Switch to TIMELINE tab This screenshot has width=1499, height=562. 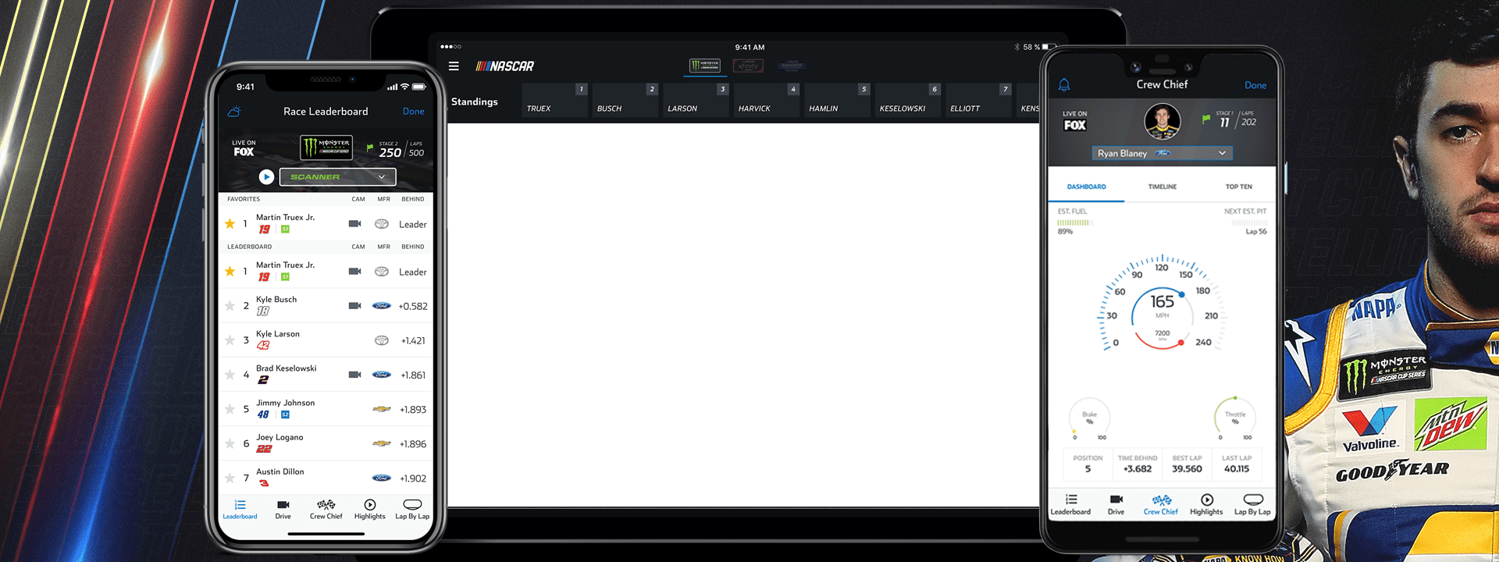(x=1162, y=187)
